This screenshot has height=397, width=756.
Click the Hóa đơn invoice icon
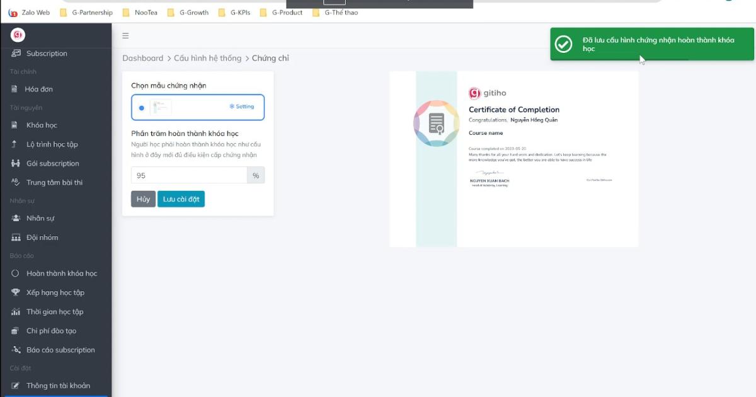(14, 89)
